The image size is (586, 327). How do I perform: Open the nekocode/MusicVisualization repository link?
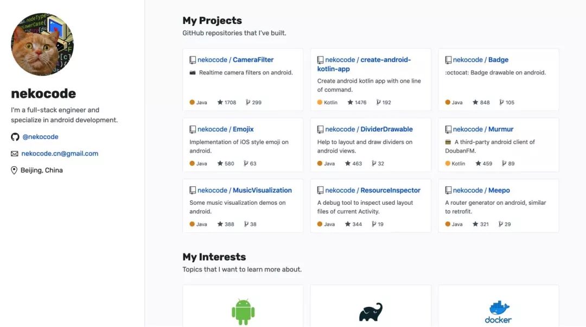tap(244, 190)
